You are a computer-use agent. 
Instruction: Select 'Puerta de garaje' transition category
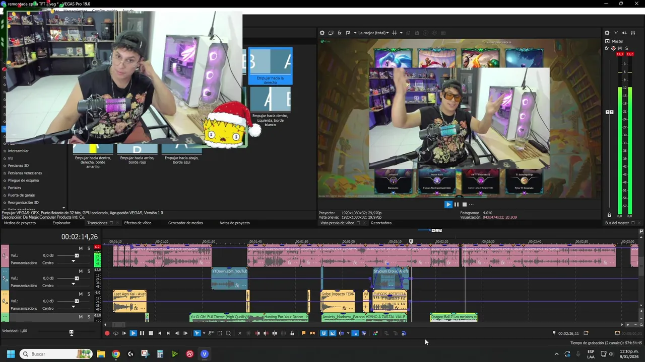click(21, 195)
